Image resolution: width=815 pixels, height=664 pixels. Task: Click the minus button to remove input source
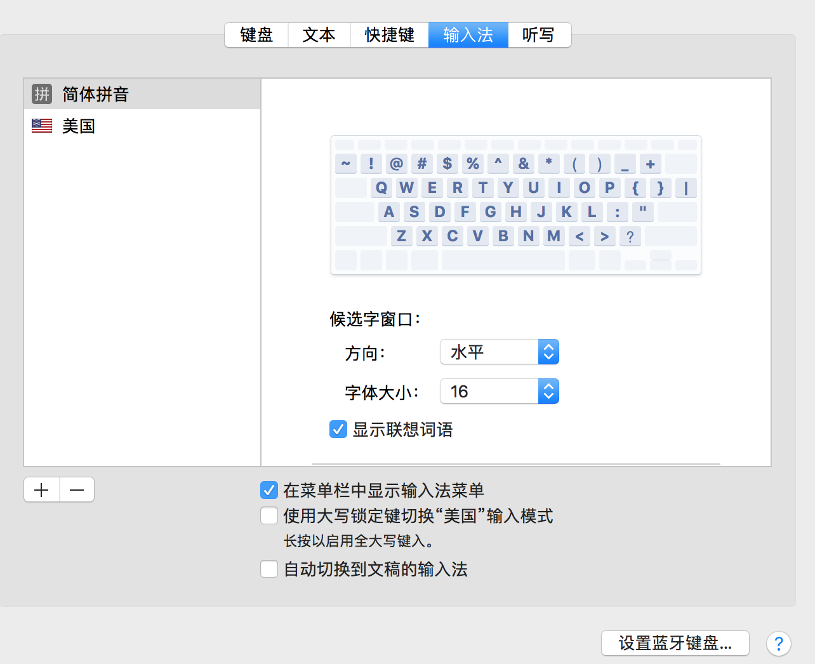77,489
